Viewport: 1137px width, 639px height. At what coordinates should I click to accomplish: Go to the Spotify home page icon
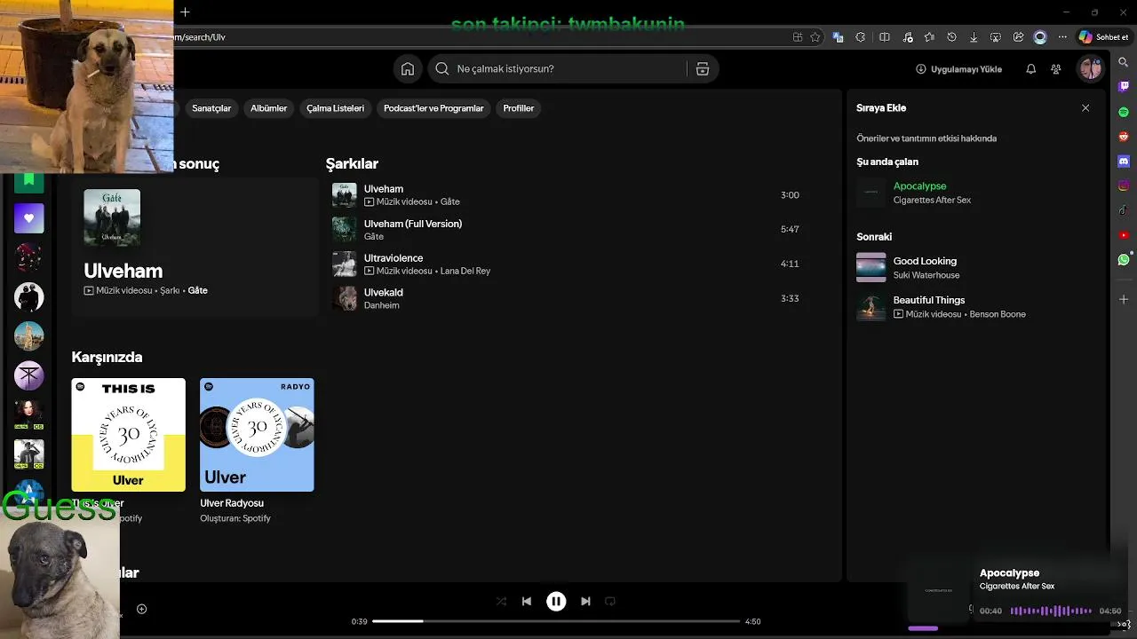pos(407,68)
